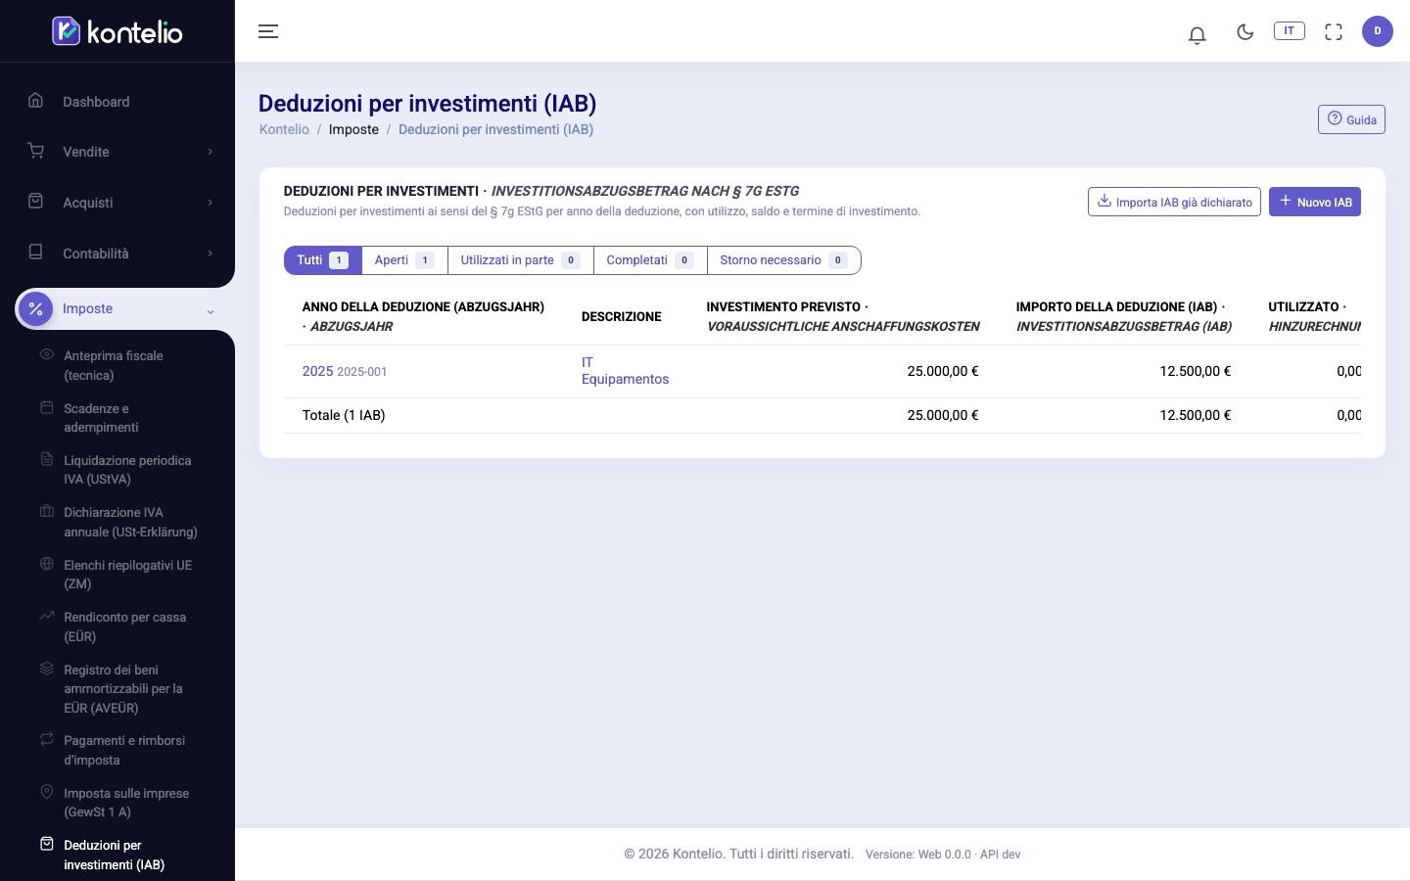1410x881 pixels.
Task: Collapse the Imposte menu chevron
Action: pyautogui.click(x=210, y=311)
